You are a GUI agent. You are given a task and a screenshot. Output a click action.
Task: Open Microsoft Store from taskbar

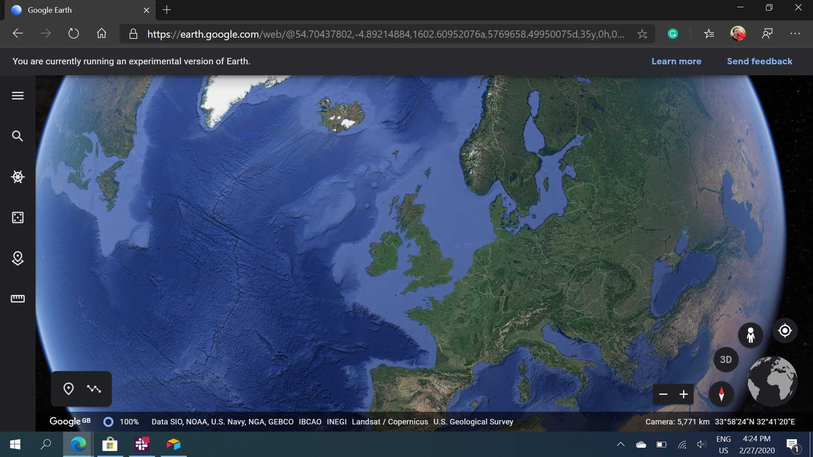pos(110,444)
